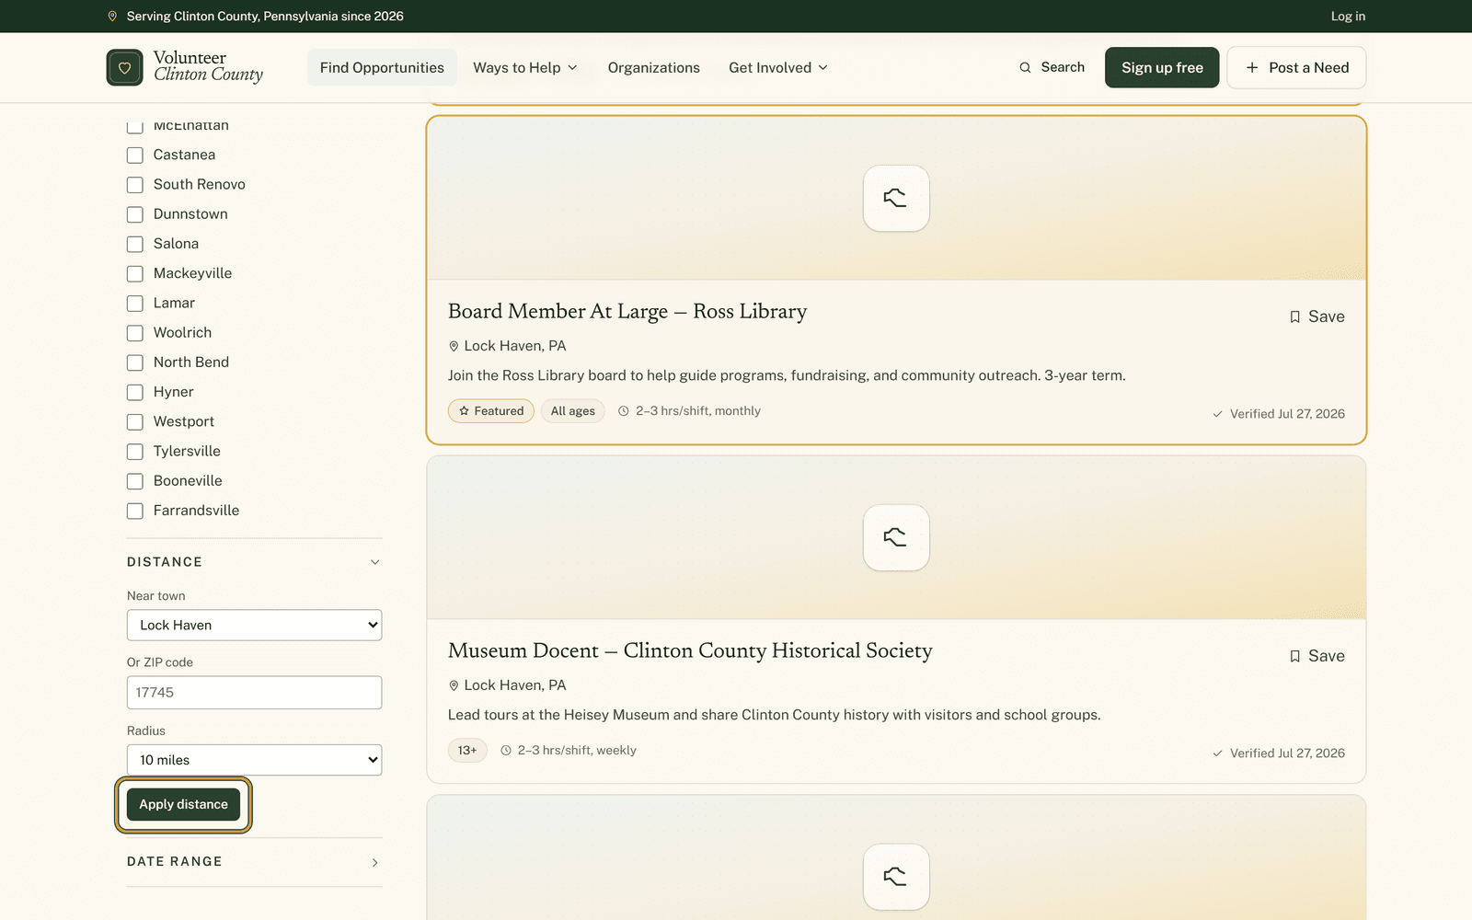Enable the Farrandsville checkbox

[x=135, y=511]
